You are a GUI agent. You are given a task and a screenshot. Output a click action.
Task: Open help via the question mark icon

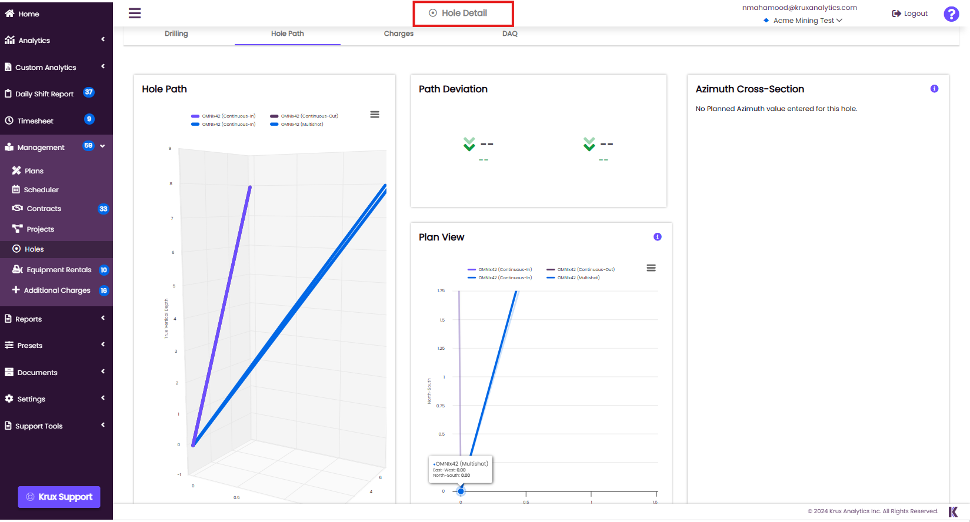951,14
